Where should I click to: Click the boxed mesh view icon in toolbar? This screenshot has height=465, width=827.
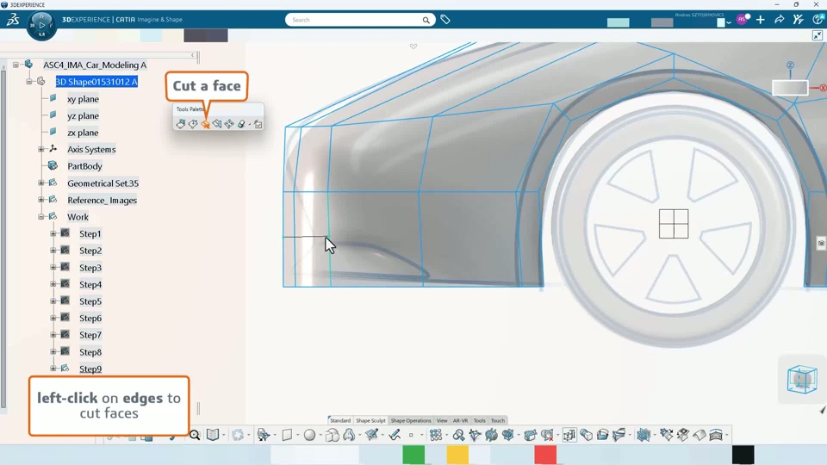coord(569,435)
